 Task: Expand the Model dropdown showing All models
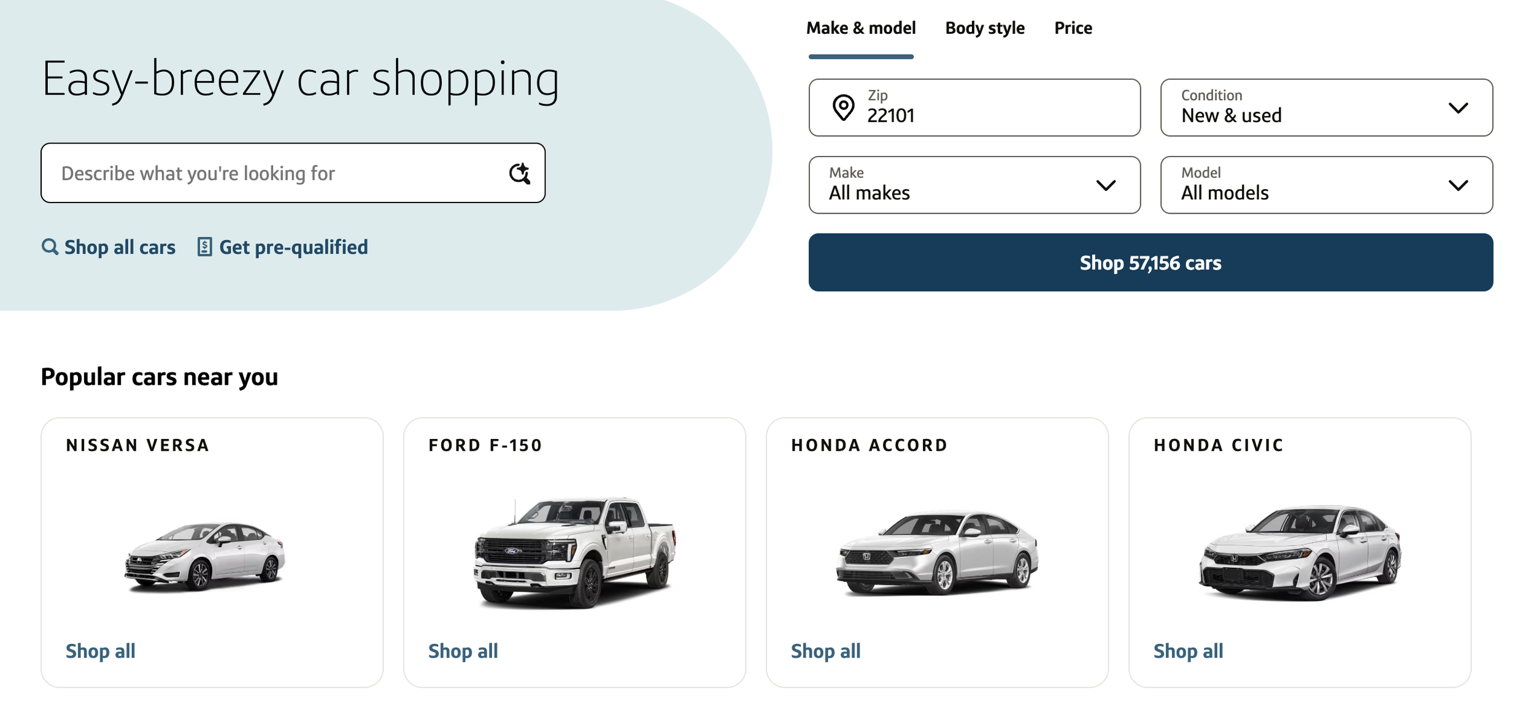pyautogui.click(x=1327, y=185)
